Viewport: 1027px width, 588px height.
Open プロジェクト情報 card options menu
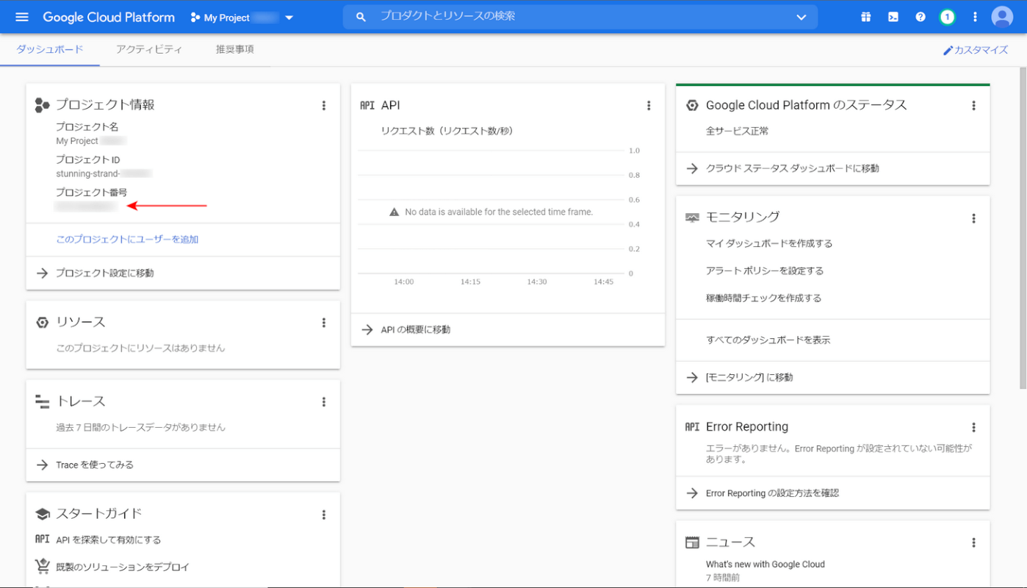click(x=324, y=106)
